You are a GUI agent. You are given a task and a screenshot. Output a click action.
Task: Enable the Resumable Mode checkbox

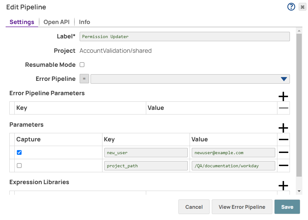pos(82,65)
